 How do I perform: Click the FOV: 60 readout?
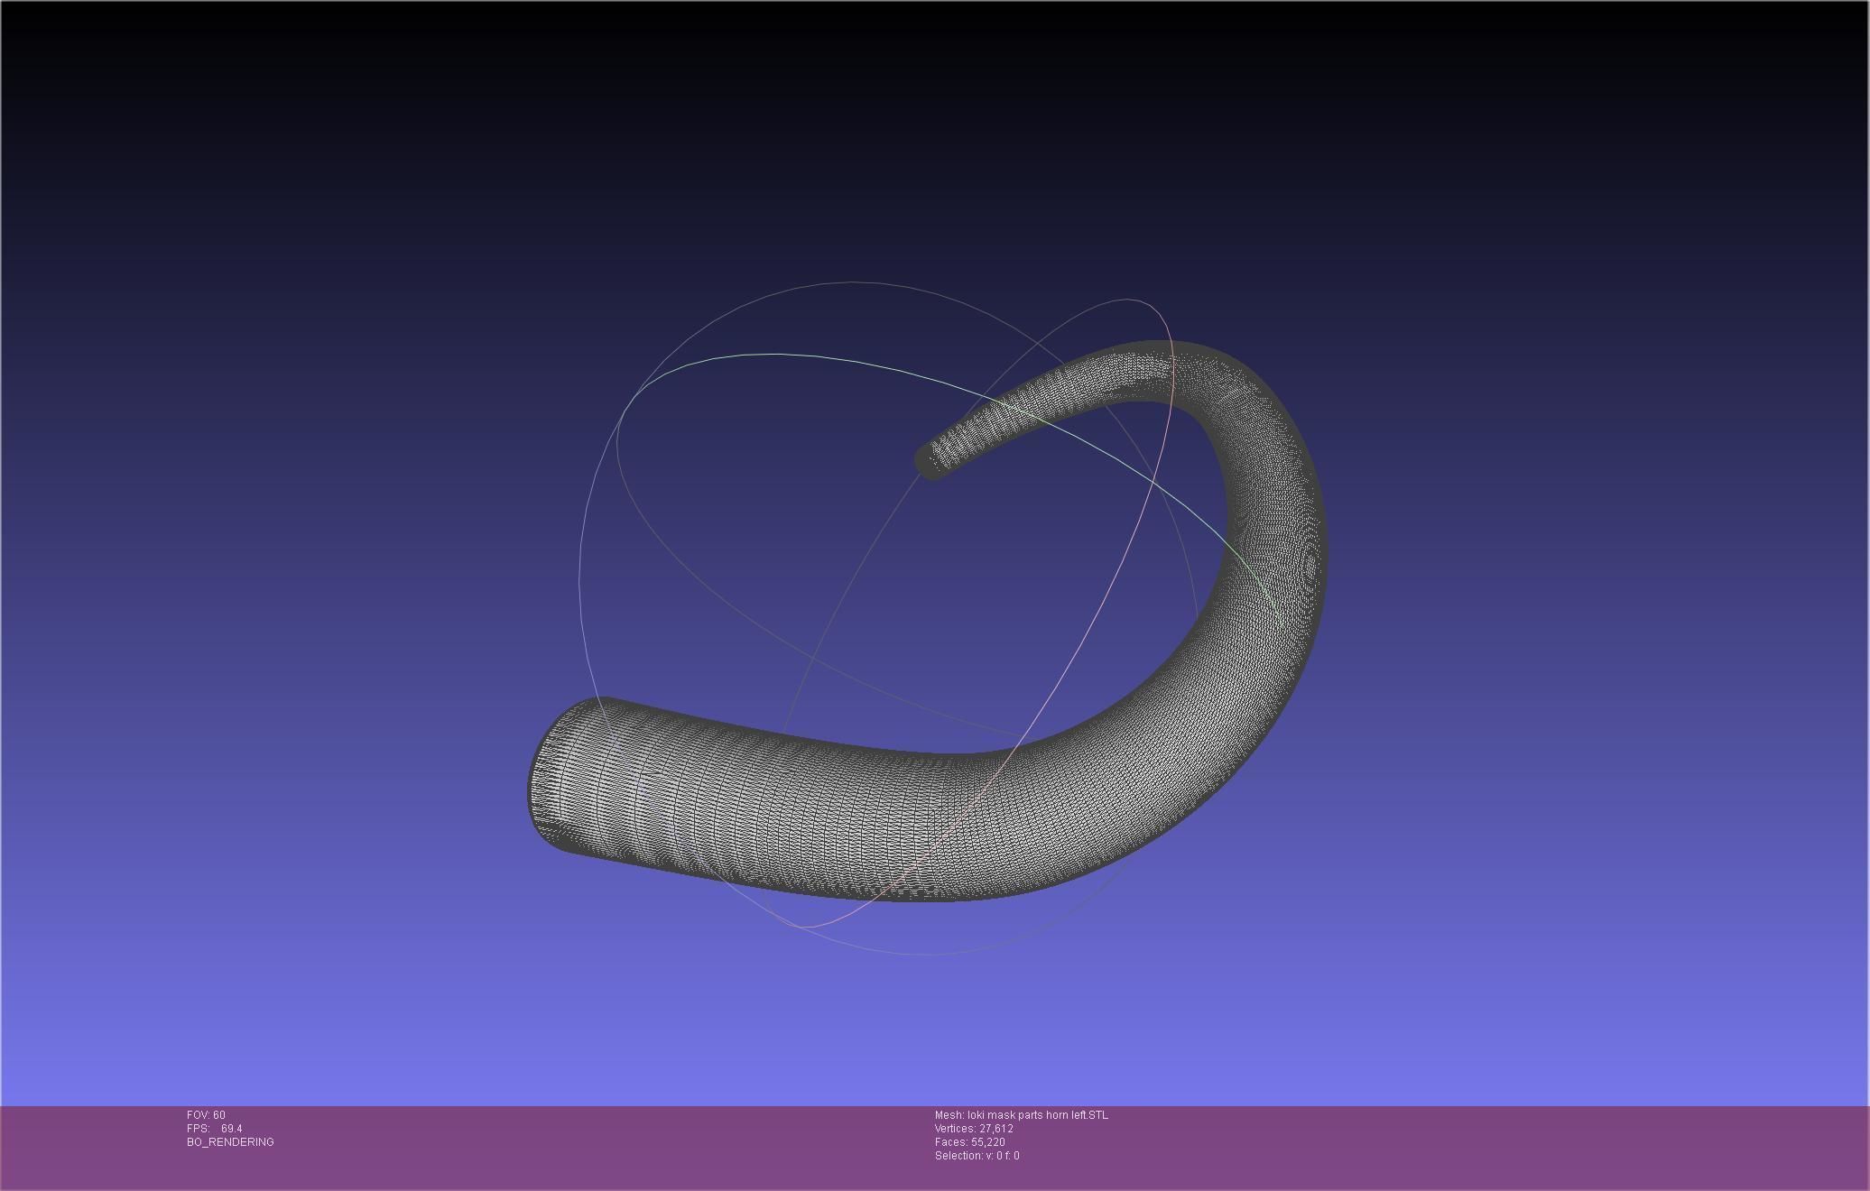pos(206,1115)
